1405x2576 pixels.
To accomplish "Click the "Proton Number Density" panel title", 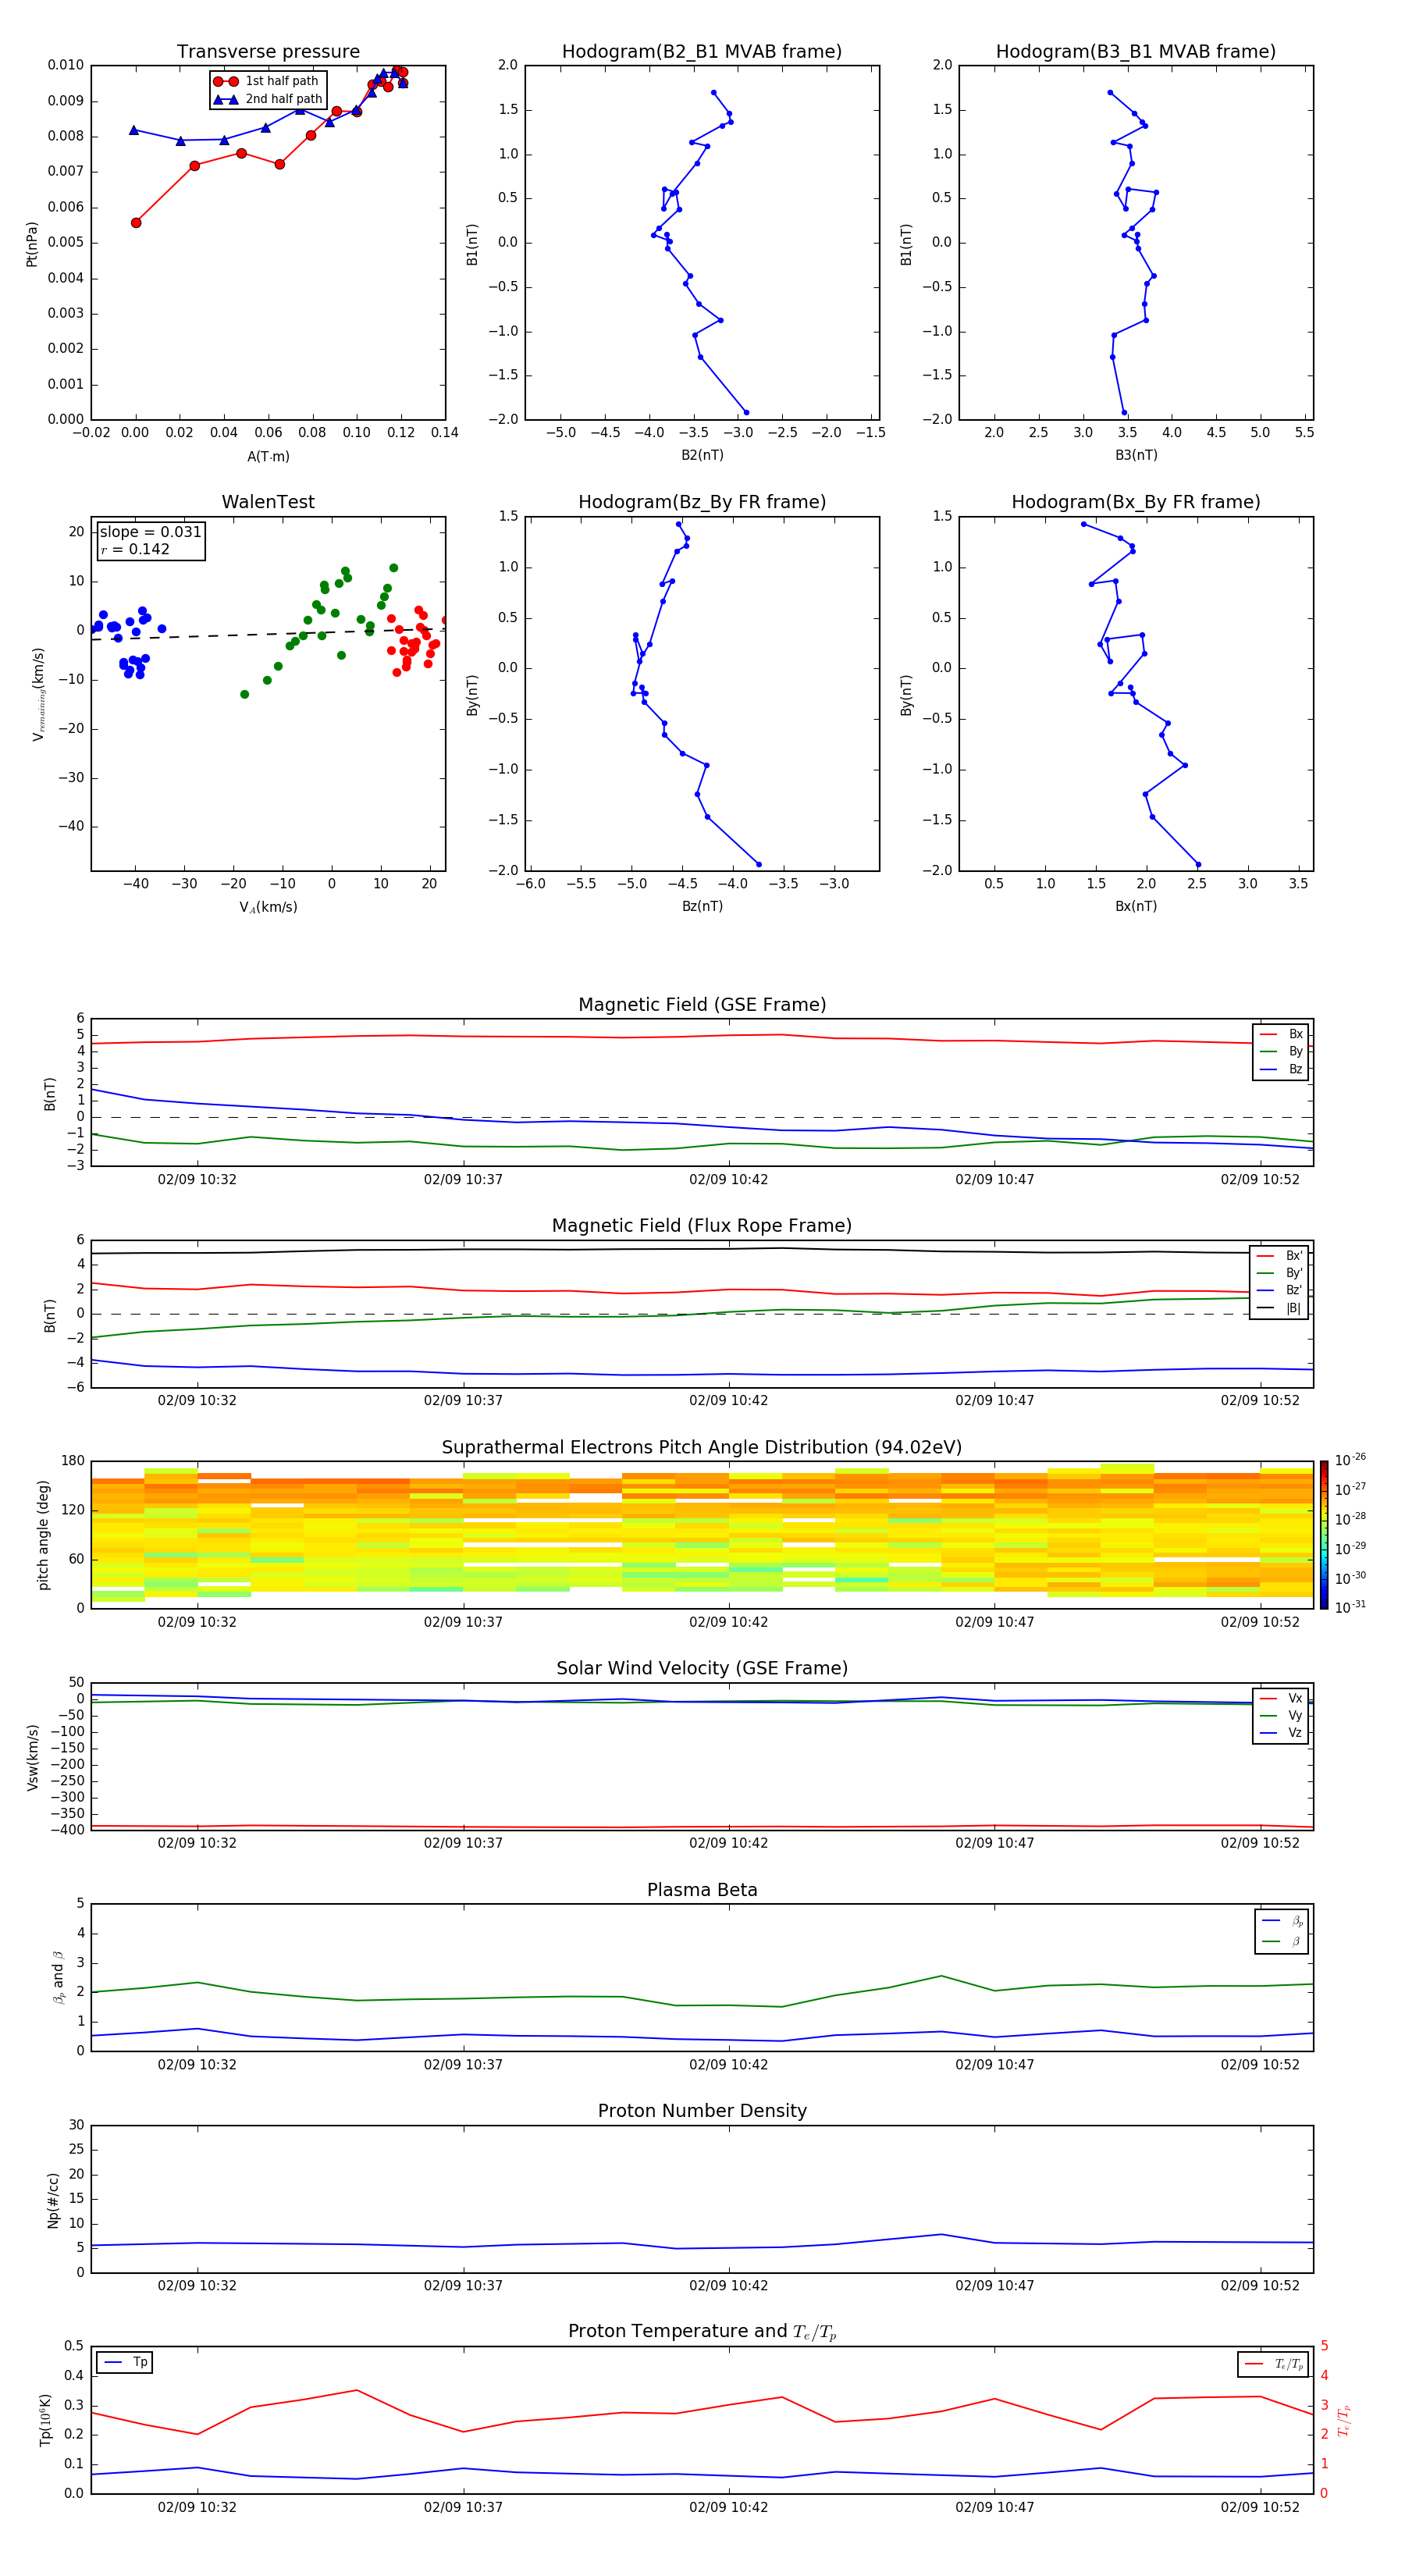I will pos(702,2111).
